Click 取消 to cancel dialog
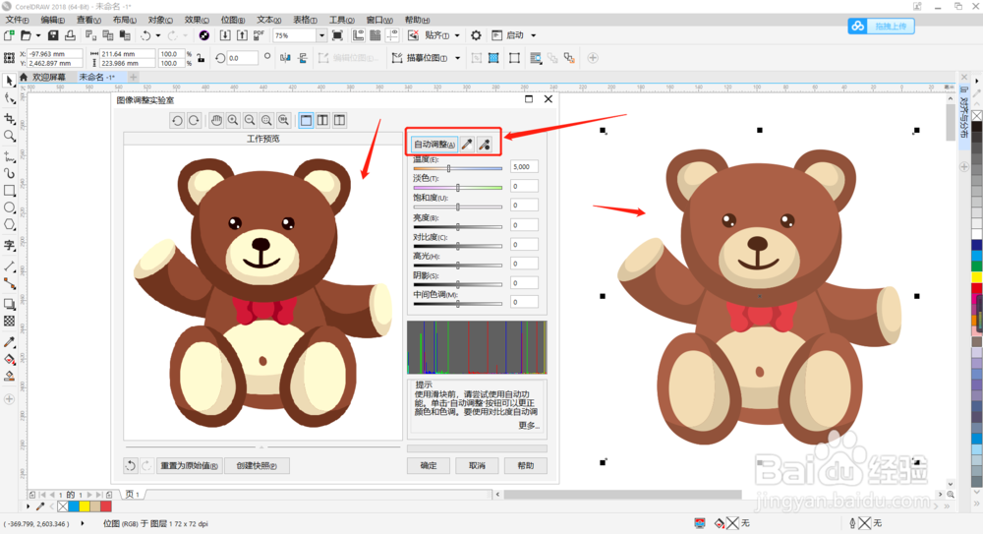 (x=477, y=465)
